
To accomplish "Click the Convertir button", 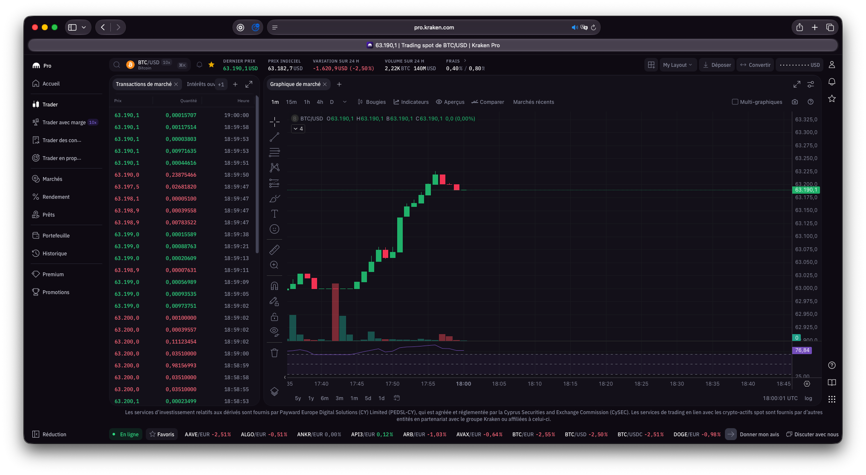I will click(755, 65).
